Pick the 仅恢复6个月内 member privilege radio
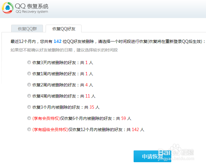 click(x=29, y=118)
